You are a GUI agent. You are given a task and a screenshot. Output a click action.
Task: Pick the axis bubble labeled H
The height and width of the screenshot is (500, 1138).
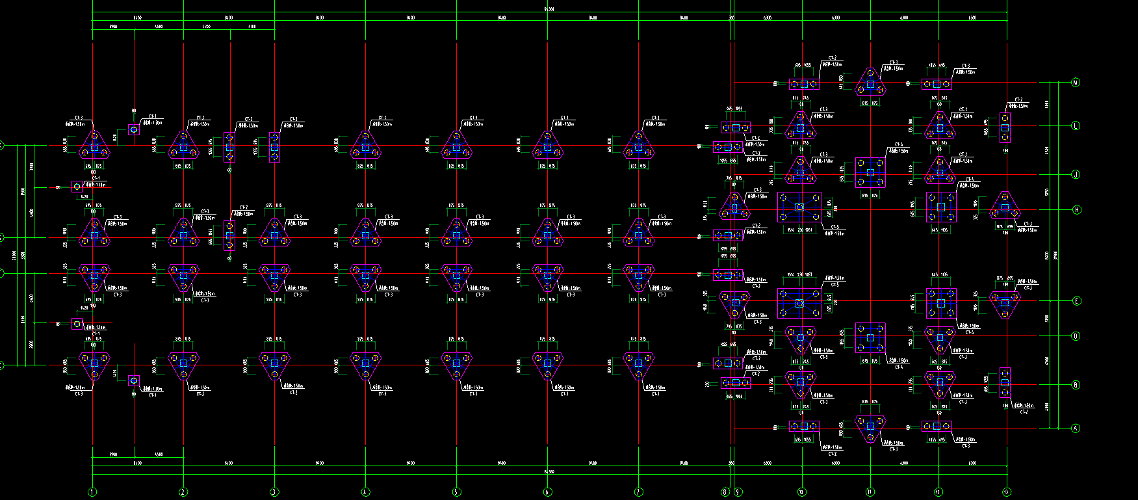pyautogui.click(x=1076, y=209)
